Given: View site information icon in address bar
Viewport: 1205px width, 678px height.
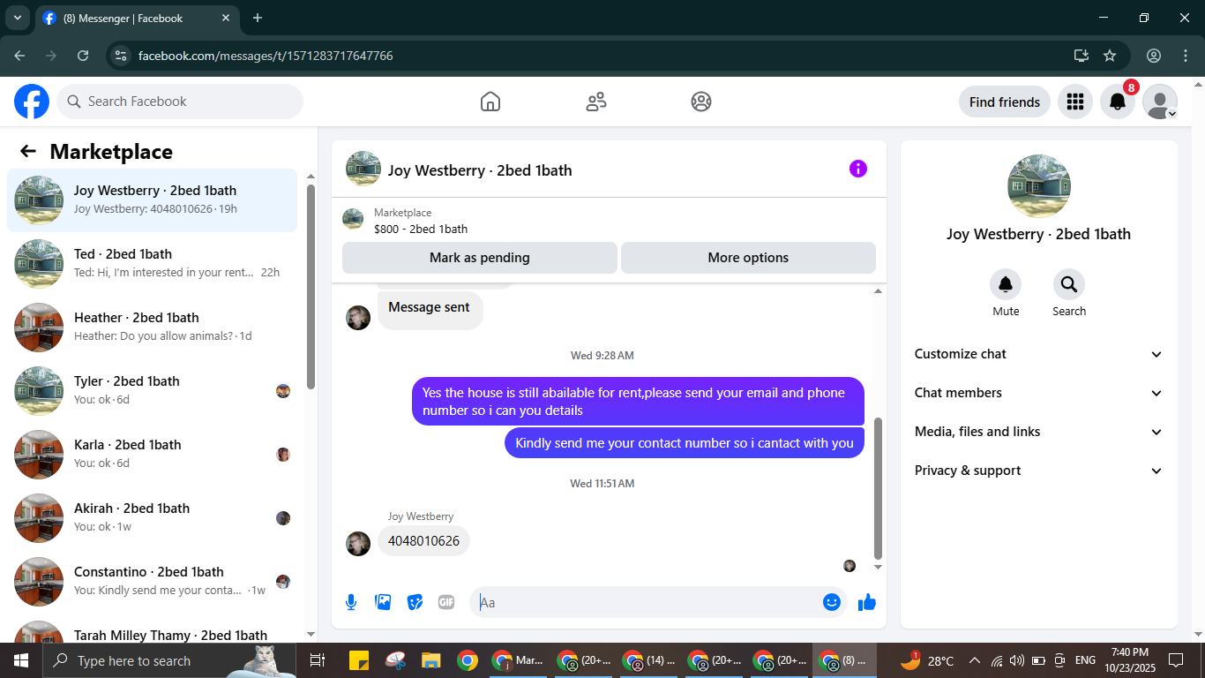Looking at the screenshot, I should pyautogui.click(x=122, y=56).
